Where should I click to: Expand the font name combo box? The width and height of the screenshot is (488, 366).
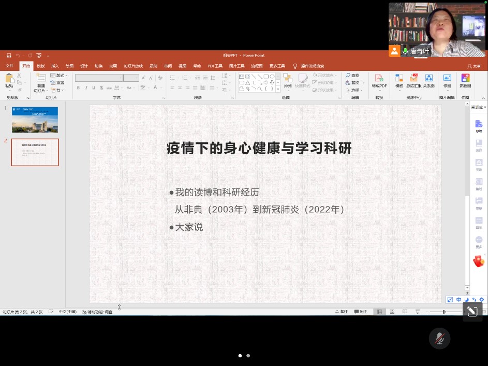click(121, 78)
